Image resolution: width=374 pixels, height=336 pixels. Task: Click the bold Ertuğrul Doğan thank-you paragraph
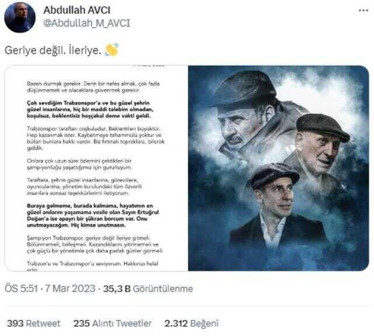(x=92, y=216)
